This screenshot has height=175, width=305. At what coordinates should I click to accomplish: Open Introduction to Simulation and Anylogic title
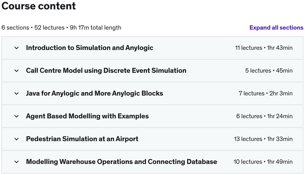pyautogui.click(x=89, y=48)
